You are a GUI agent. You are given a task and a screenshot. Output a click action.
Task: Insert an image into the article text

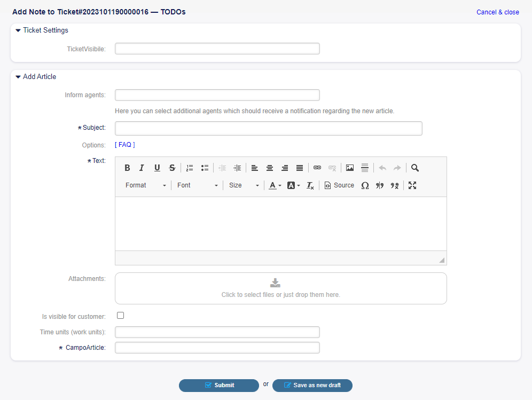pyautogui.click(x=349, y=168)
